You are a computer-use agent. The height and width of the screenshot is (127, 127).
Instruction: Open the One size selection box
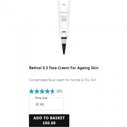pyautogui.click(x=46, y=104)
